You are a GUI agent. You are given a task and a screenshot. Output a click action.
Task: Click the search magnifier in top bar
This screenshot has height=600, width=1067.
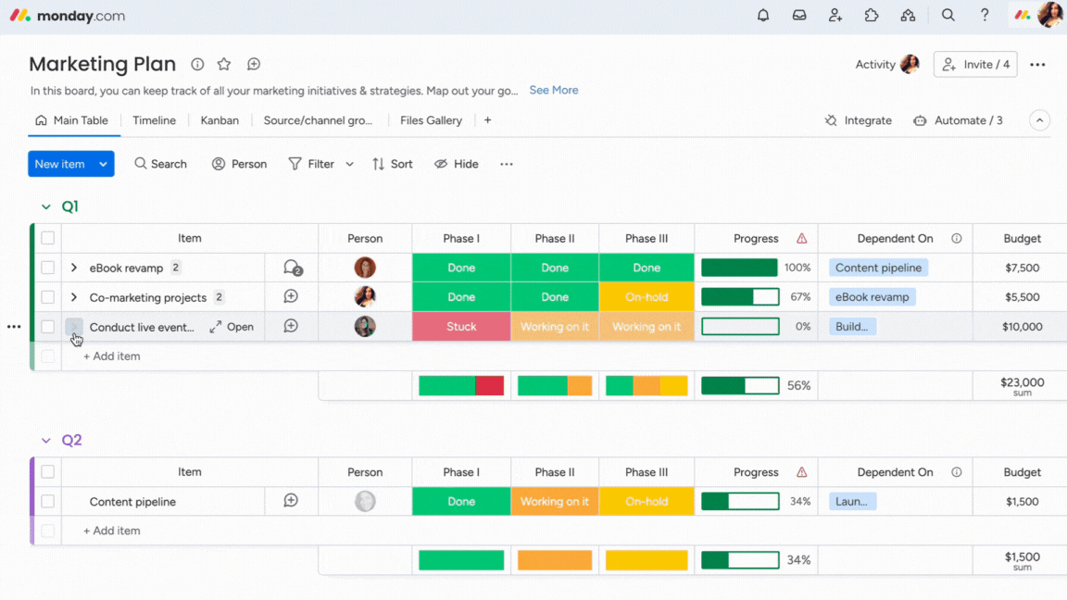948,16
